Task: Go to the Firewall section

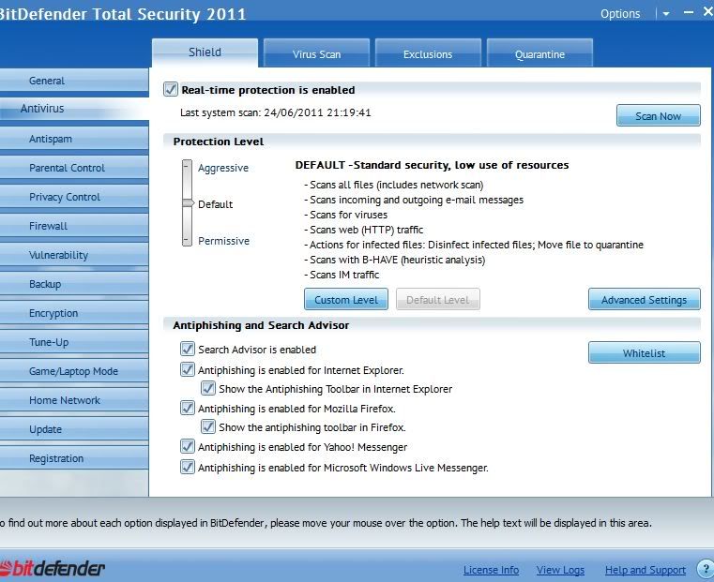Action: [x=74, y=226]
